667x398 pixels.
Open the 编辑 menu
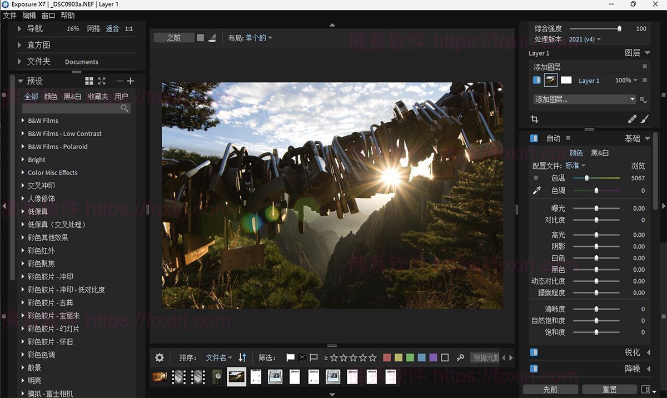[29, 15]
